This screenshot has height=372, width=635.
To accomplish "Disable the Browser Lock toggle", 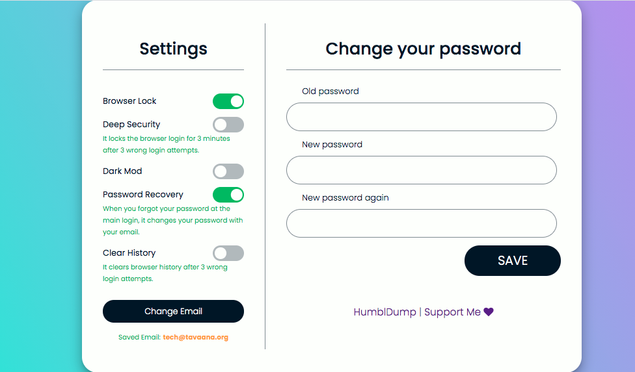I will coord(228,101).
